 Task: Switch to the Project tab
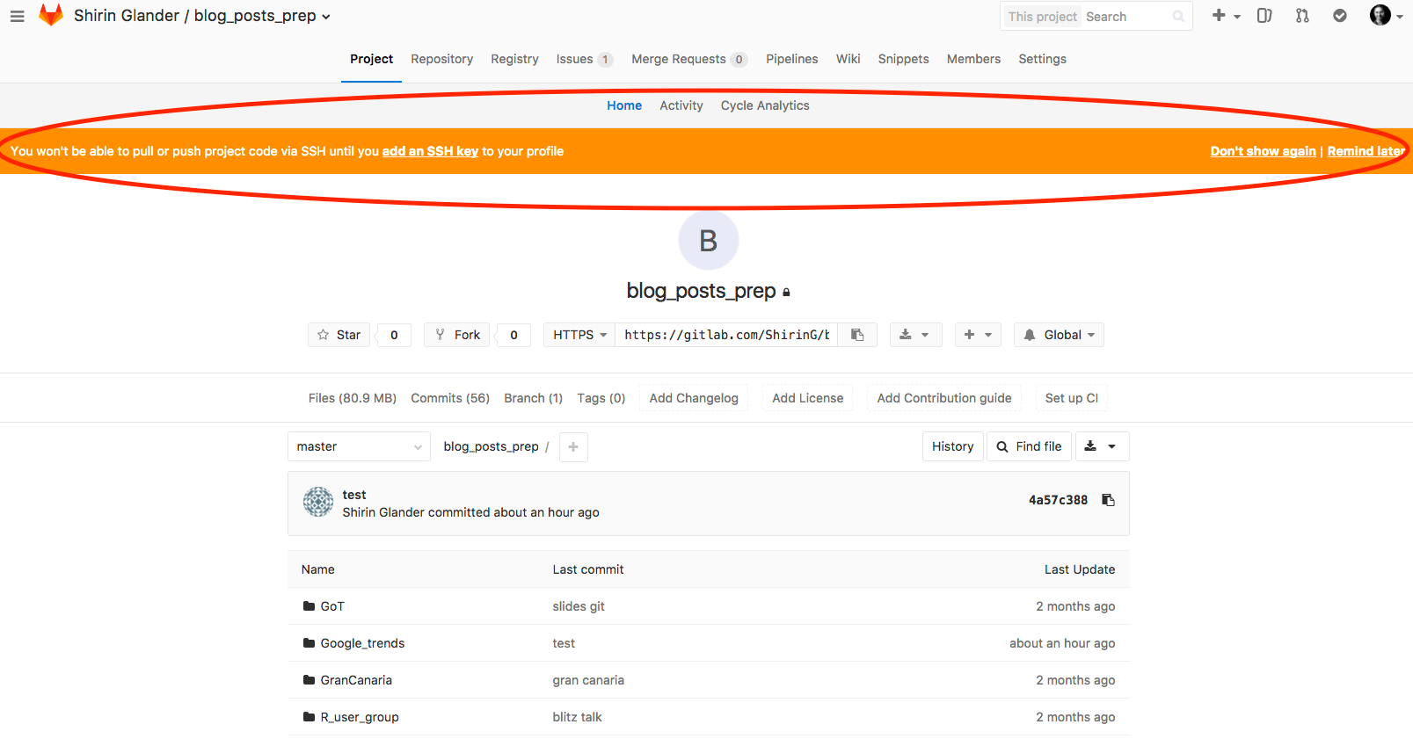point(371,59)
